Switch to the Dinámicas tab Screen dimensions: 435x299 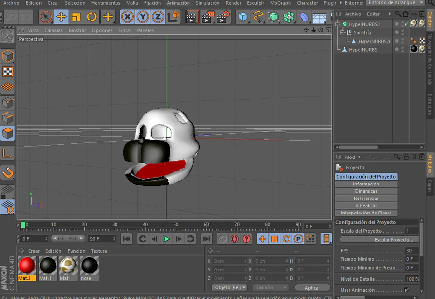click(366, 191)
